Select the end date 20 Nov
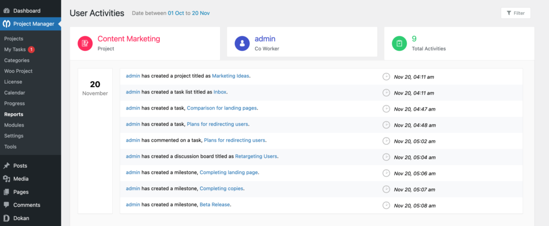549x226 pixels. click(202, 13)
